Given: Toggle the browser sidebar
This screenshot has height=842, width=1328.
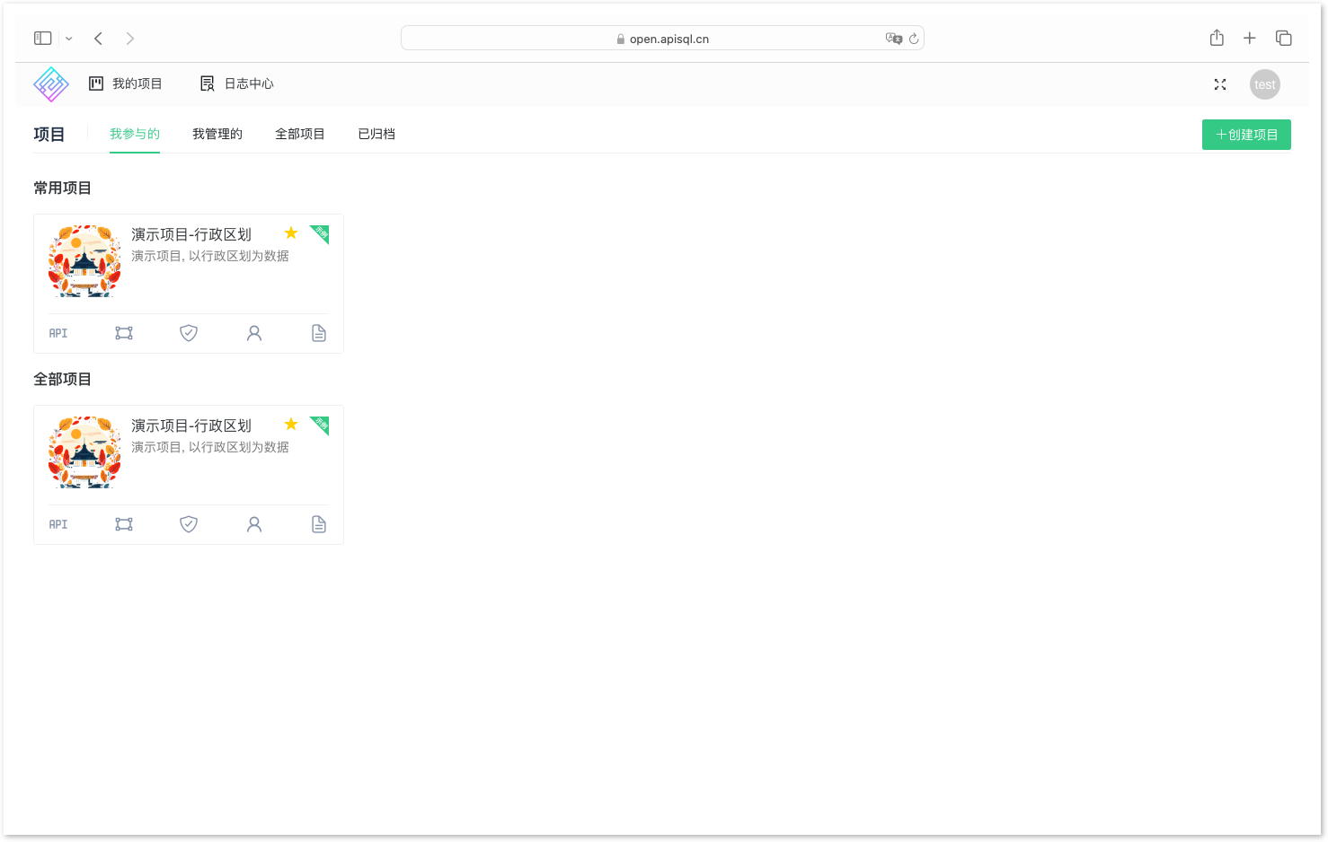Looking at the screenshot, I should (x=43, y=39).
